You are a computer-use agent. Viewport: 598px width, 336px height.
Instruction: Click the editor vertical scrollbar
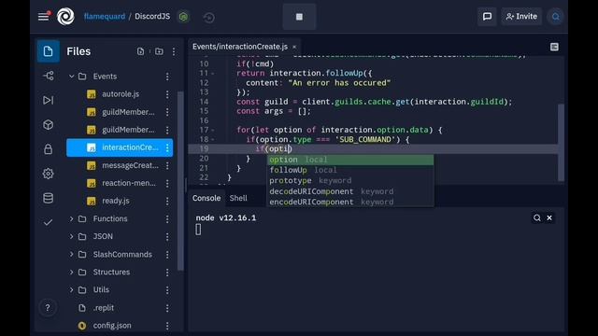point(561,143)
